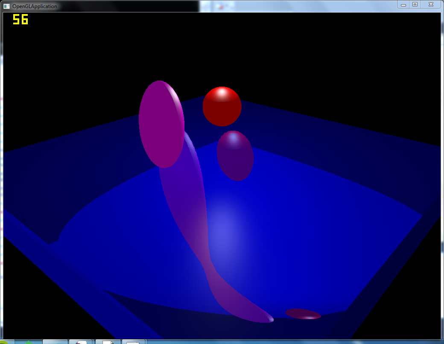Click the desktop strip visible on the left edge
The width and height of the screenshot is (444, 344).
(1, 171)
